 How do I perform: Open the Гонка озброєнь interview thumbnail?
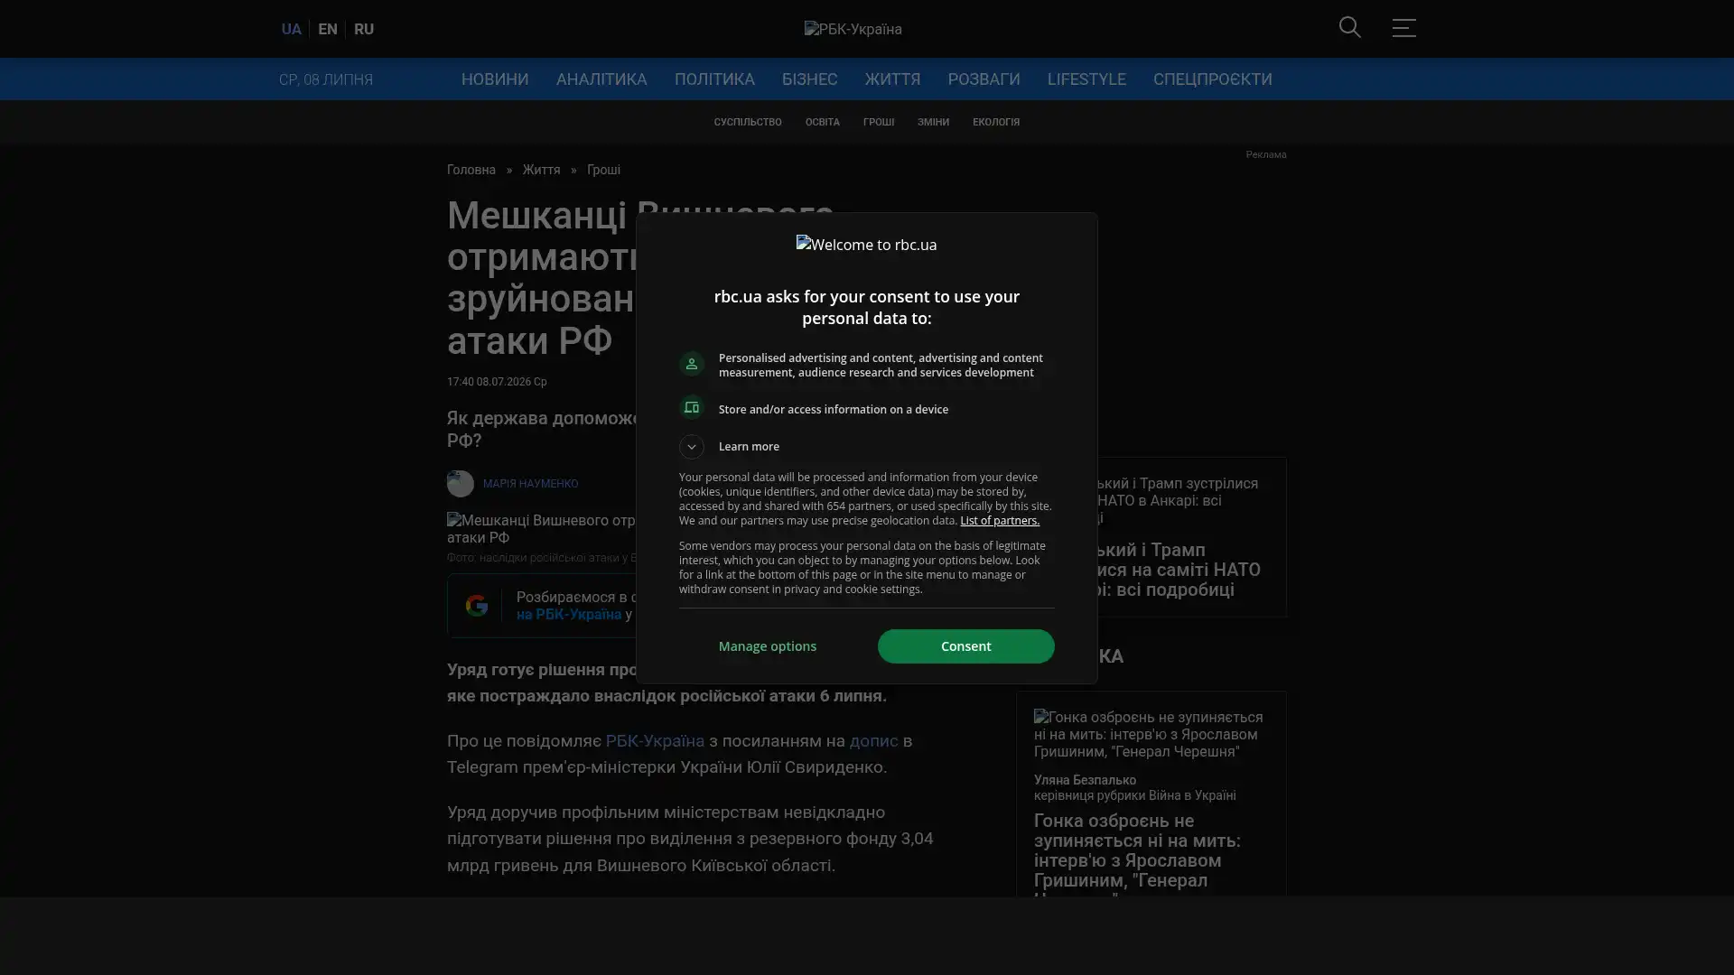point(1151,734)
